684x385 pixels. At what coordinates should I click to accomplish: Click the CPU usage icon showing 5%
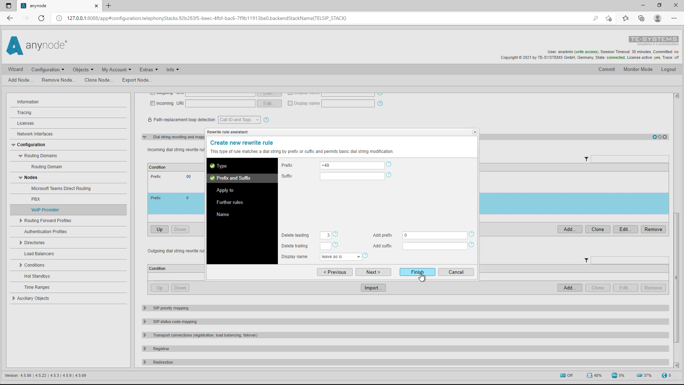tap(615, 375)
